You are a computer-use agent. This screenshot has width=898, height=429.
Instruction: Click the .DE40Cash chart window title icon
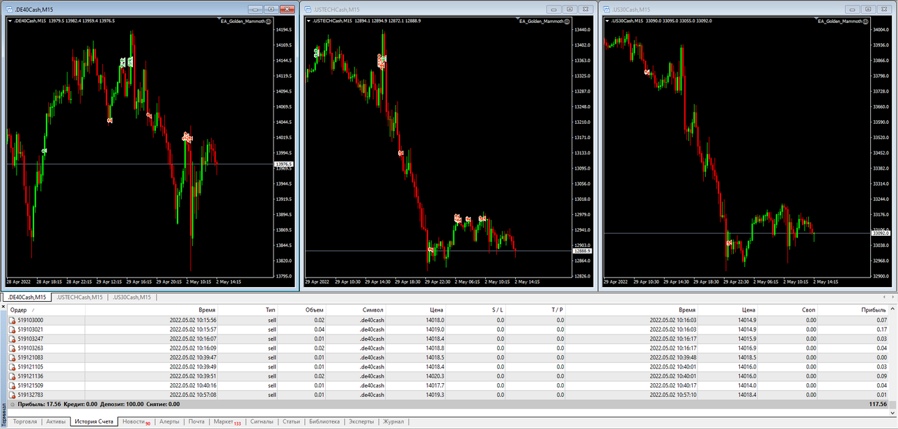click(9, 9)
